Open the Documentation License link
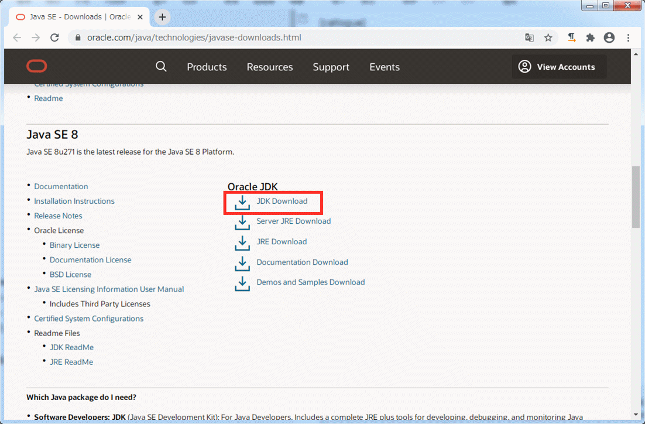 coord(91,260)
